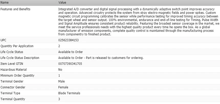Click the Female connector gender value
The width and height of the screenshot is (220, 104).
click(63, 87)
